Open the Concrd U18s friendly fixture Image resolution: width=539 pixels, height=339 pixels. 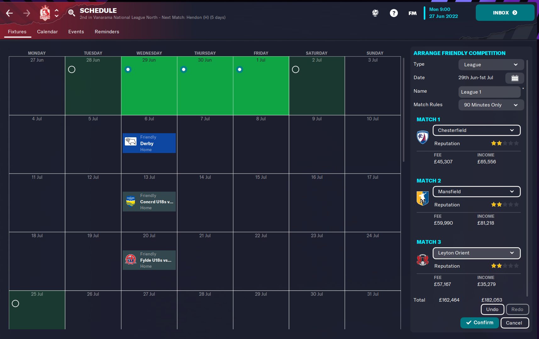click(x=149, y=202)
